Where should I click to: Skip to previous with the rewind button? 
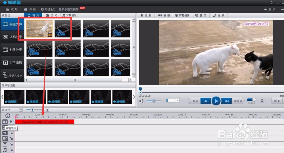point(206,101)
